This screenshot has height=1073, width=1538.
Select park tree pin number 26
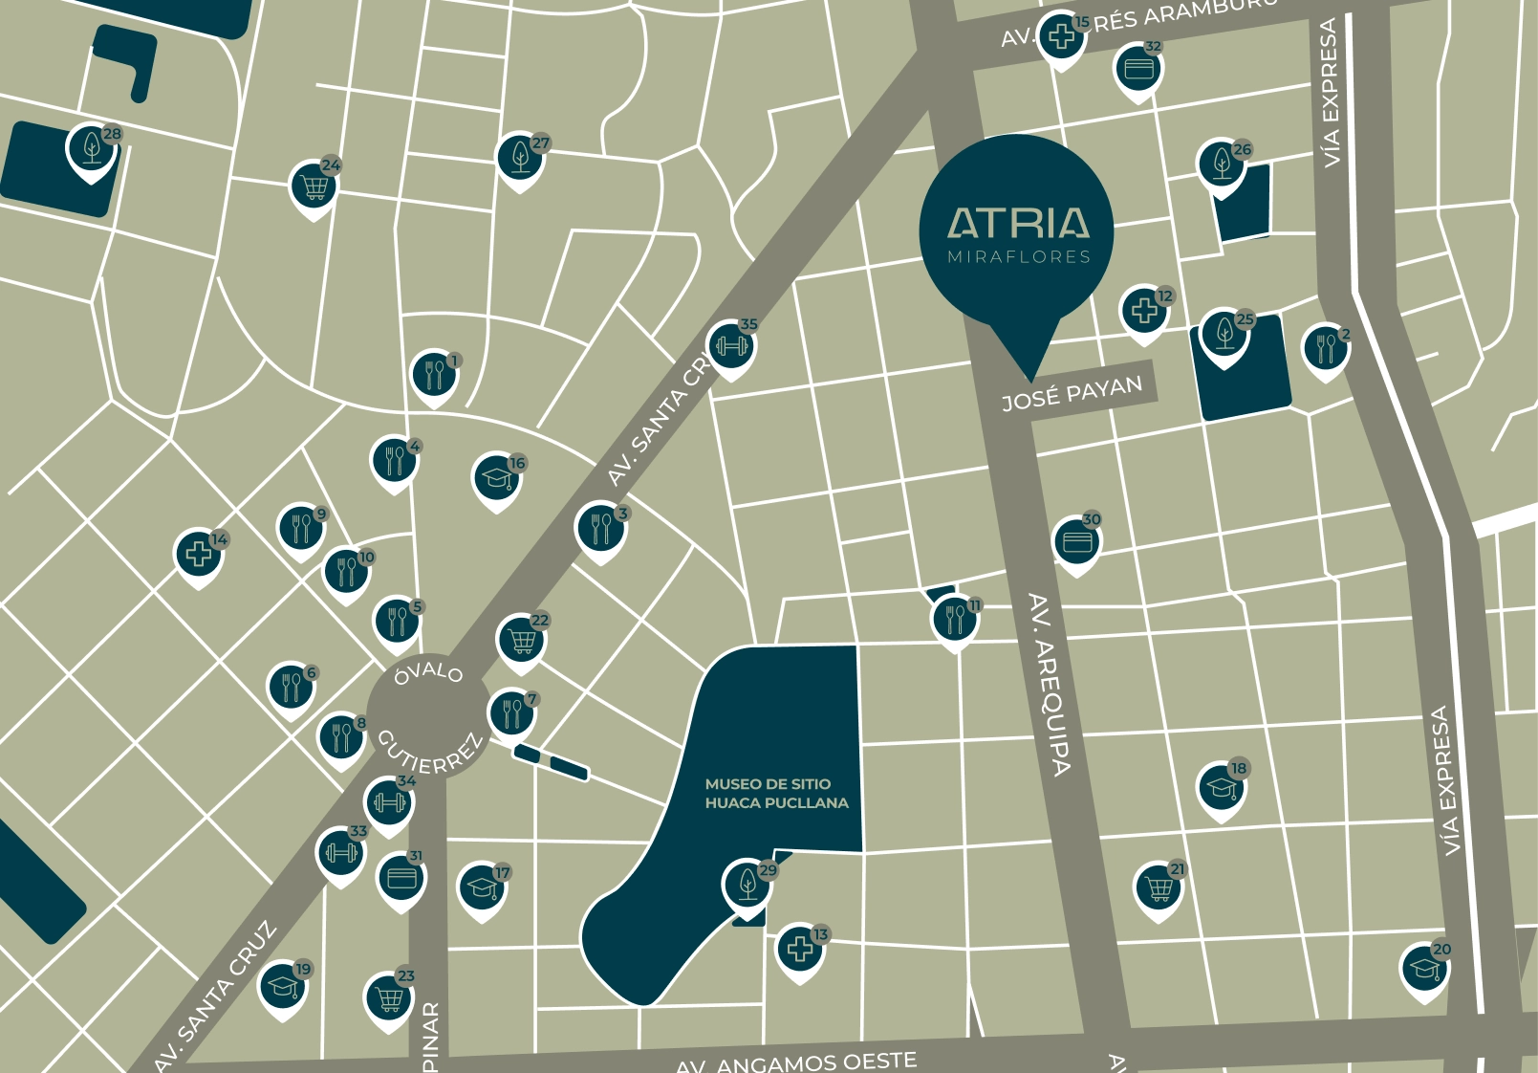coord(1222,166)
